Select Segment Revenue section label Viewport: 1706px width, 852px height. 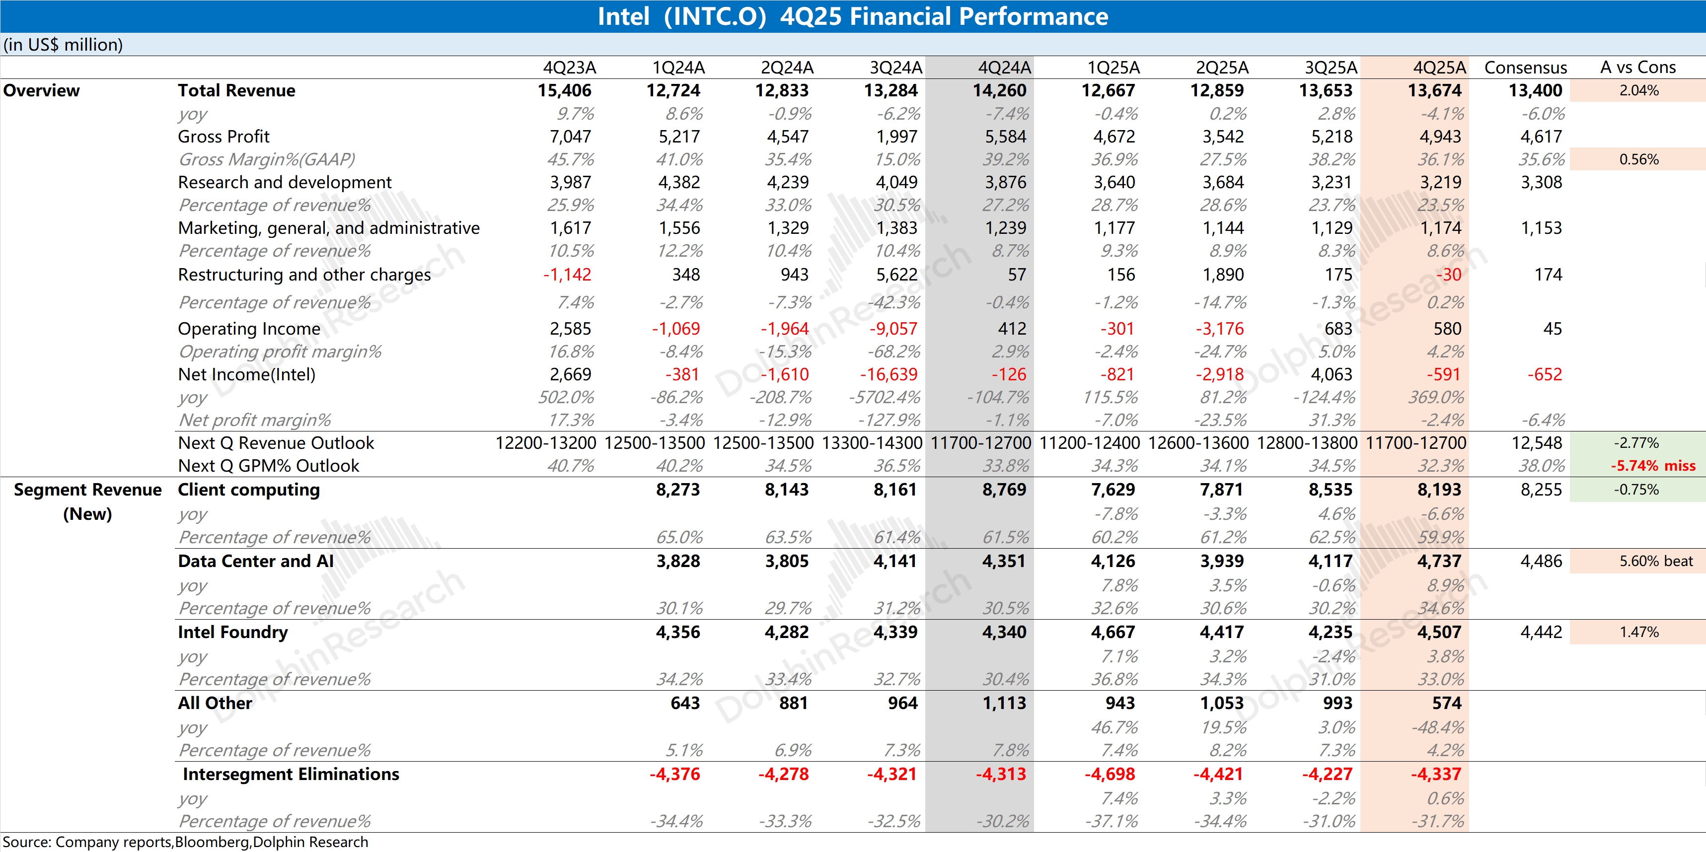(x=87, y=490)
